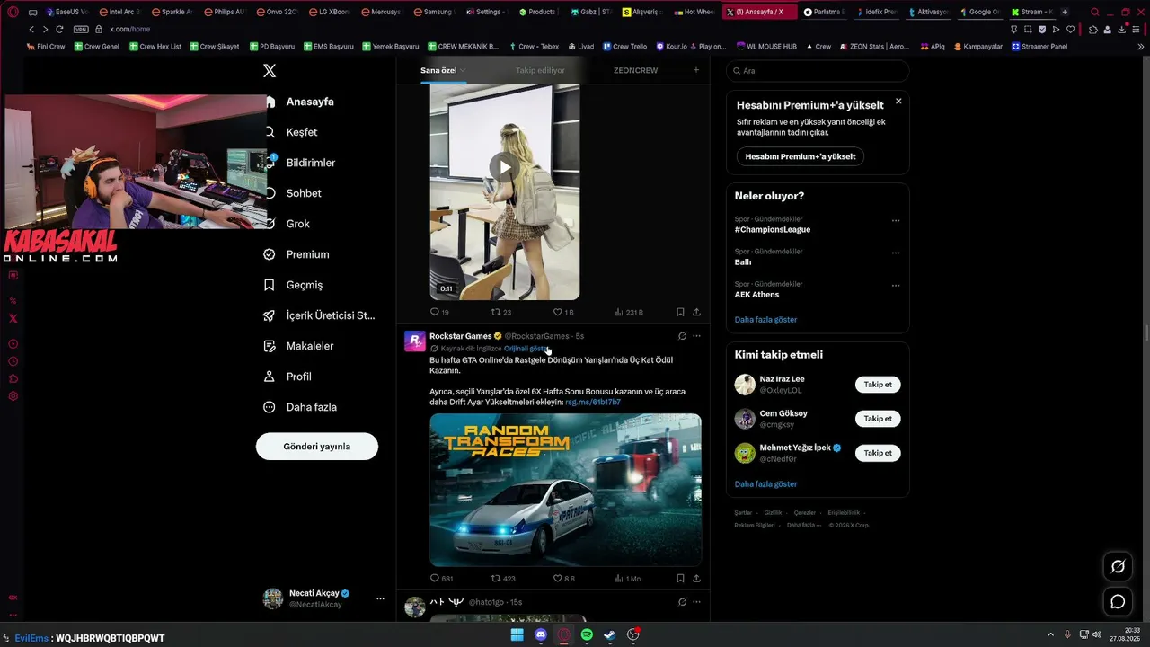Open the Random Transform Races image
Screen dimensions: 1150x647
tap(565, 490)
